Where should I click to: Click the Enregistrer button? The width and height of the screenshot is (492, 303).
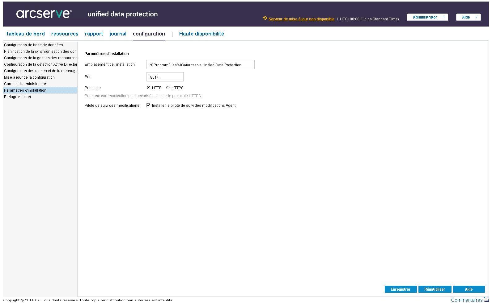click(x=401, y=289)
